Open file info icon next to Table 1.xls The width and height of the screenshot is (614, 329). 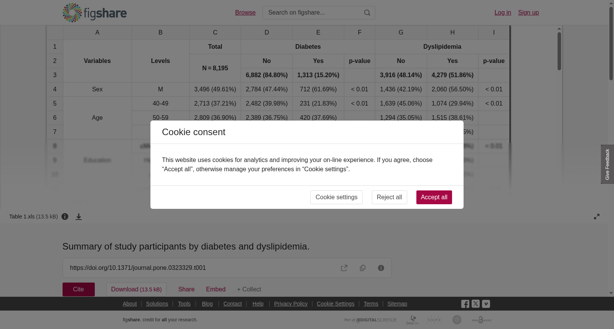65,217
